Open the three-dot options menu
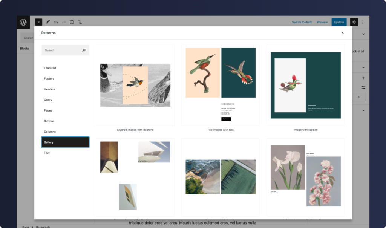Viewport: 386px width, 228px height. [362, 22]
